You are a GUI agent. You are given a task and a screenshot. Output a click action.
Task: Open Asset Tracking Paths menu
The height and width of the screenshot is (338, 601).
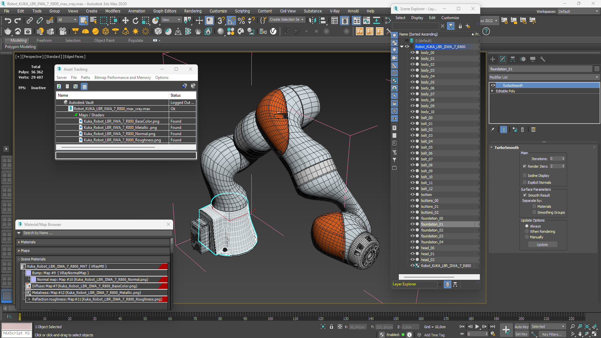[85, 78]
